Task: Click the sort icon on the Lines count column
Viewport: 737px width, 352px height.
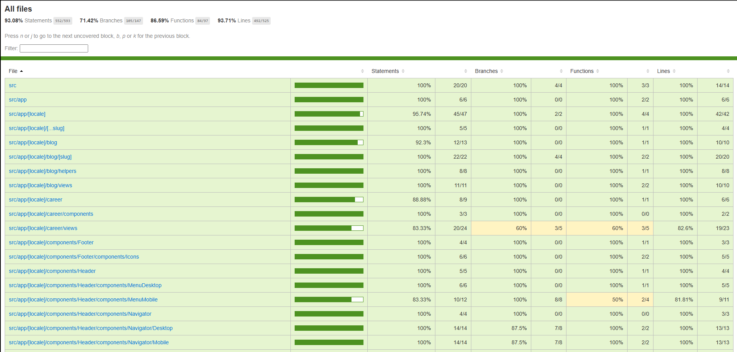Action: [x=728, y=71]
